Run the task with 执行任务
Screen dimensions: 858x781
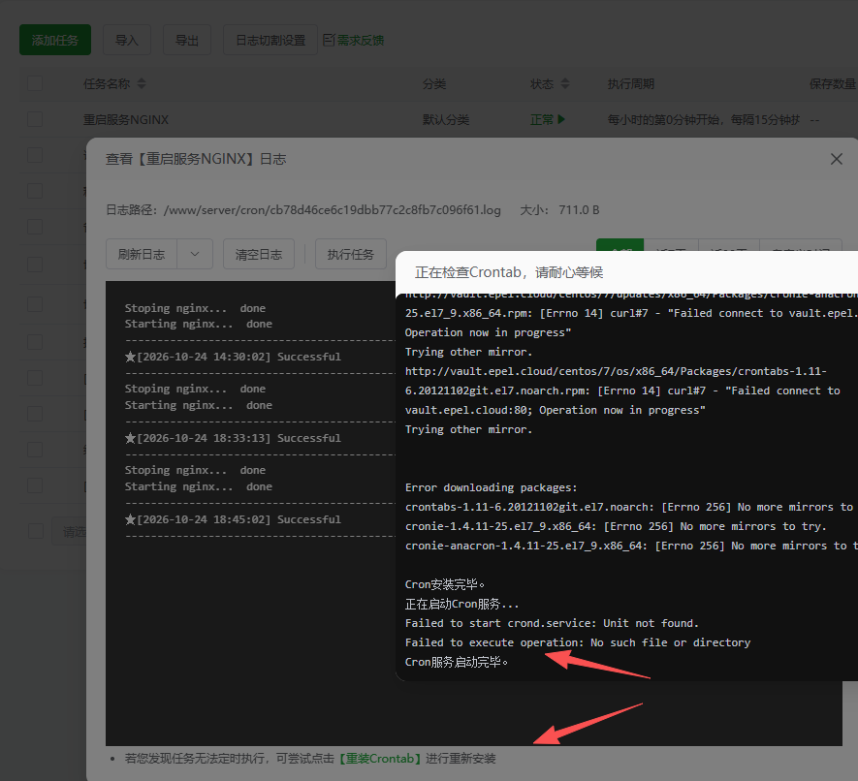(351, 254)
